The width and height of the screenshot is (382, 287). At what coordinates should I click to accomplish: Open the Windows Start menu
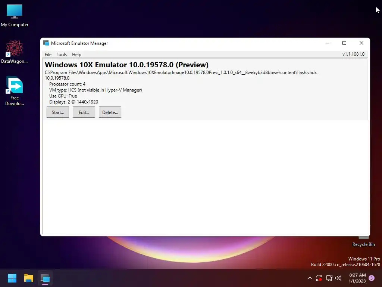[x=12, y=278]
